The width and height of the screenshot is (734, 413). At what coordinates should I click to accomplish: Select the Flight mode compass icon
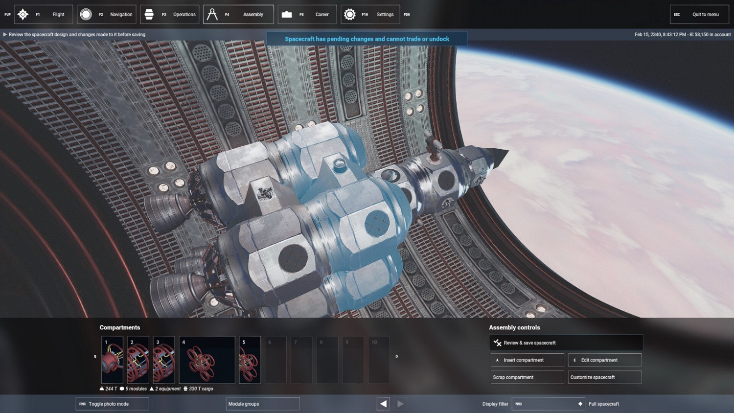(23, 14)
